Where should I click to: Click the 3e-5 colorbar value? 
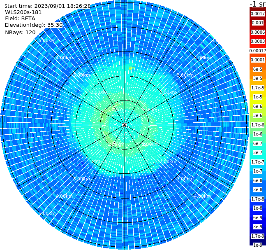tap(258, 78)
